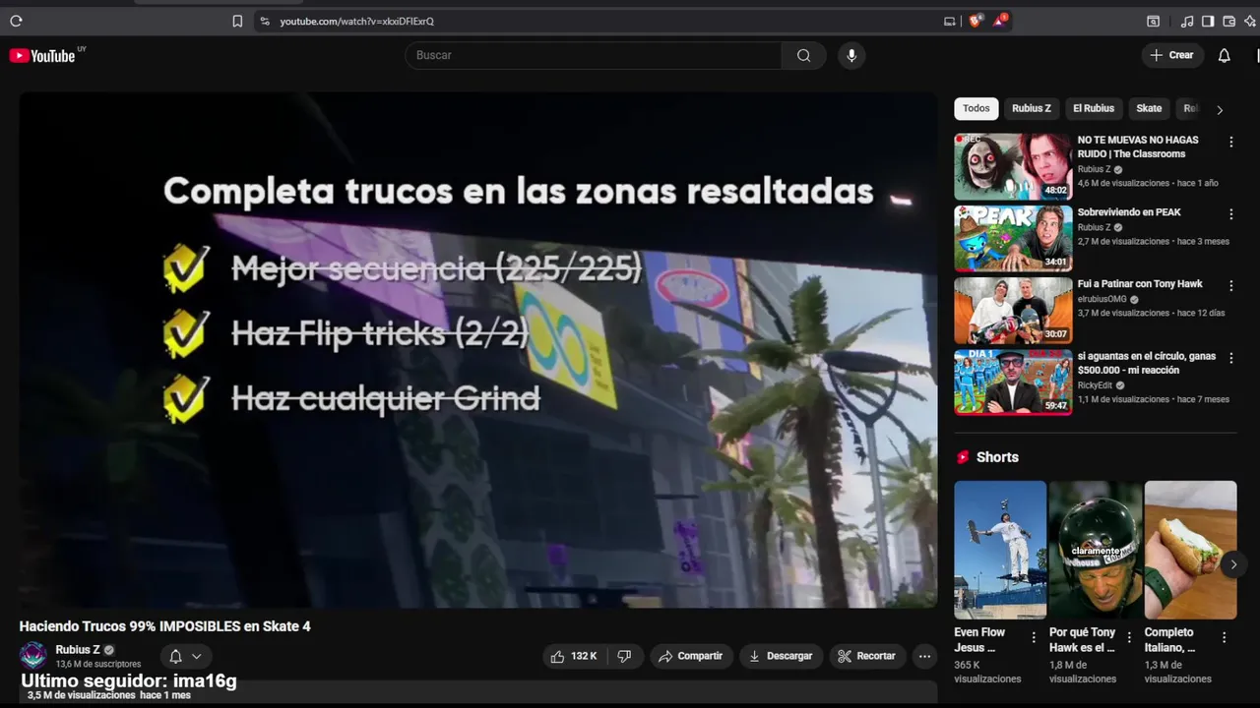This screenshot has height=708, width=1260.
Task: Toggle the browser sidebar panel icon
Action: coord(1208,21)
